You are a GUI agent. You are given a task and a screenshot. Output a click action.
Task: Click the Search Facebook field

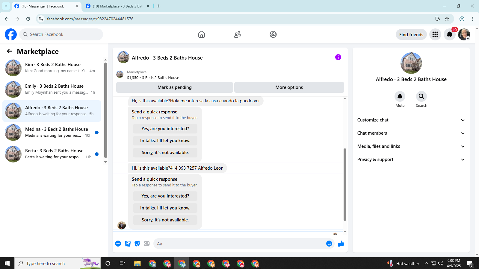coord(61,34)
